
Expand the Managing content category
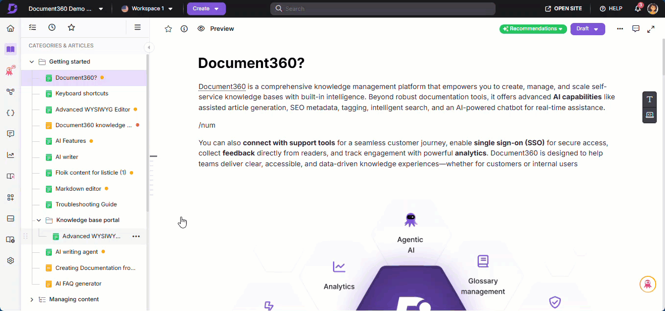pos(32,299)
